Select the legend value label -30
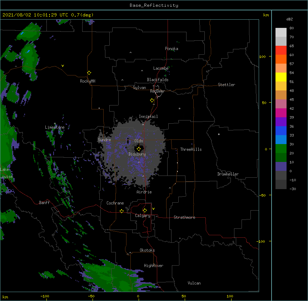308x301 pixels. point(293,189)
